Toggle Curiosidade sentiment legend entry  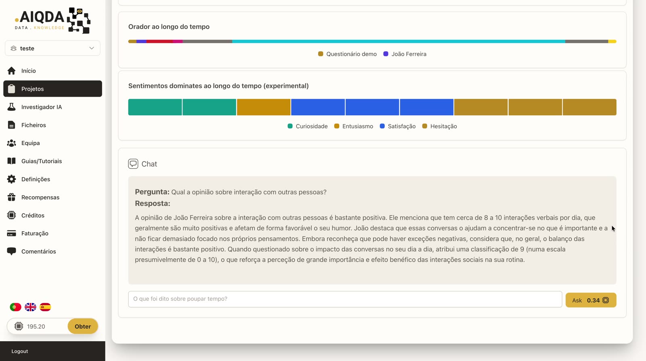point(308,126)
